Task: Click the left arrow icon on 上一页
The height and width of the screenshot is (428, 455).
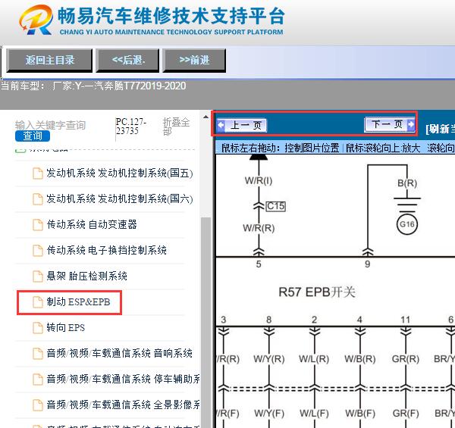Action: coord(221,125)
